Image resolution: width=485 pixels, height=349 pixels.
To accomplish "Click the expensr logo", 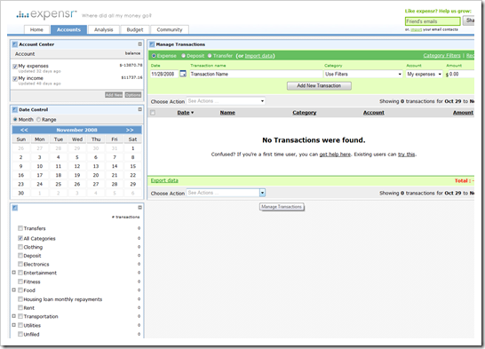I will [46, 14].
